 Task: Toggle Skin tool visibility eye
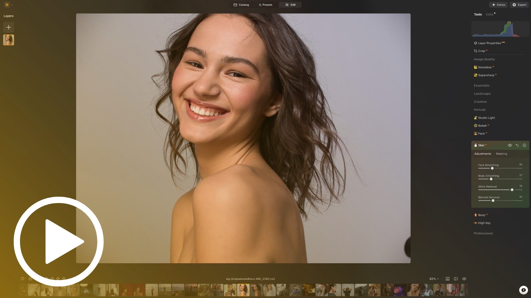510,145
